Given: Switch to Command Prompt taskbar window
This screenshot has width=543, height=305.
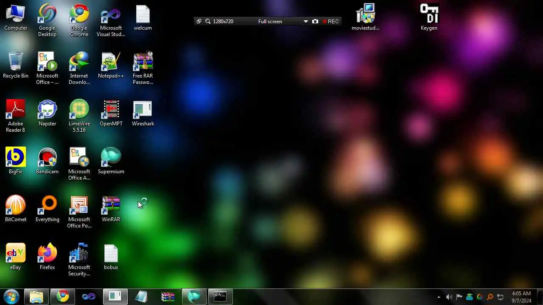Looking at the screenshot, I should click(x=220, y=297).
